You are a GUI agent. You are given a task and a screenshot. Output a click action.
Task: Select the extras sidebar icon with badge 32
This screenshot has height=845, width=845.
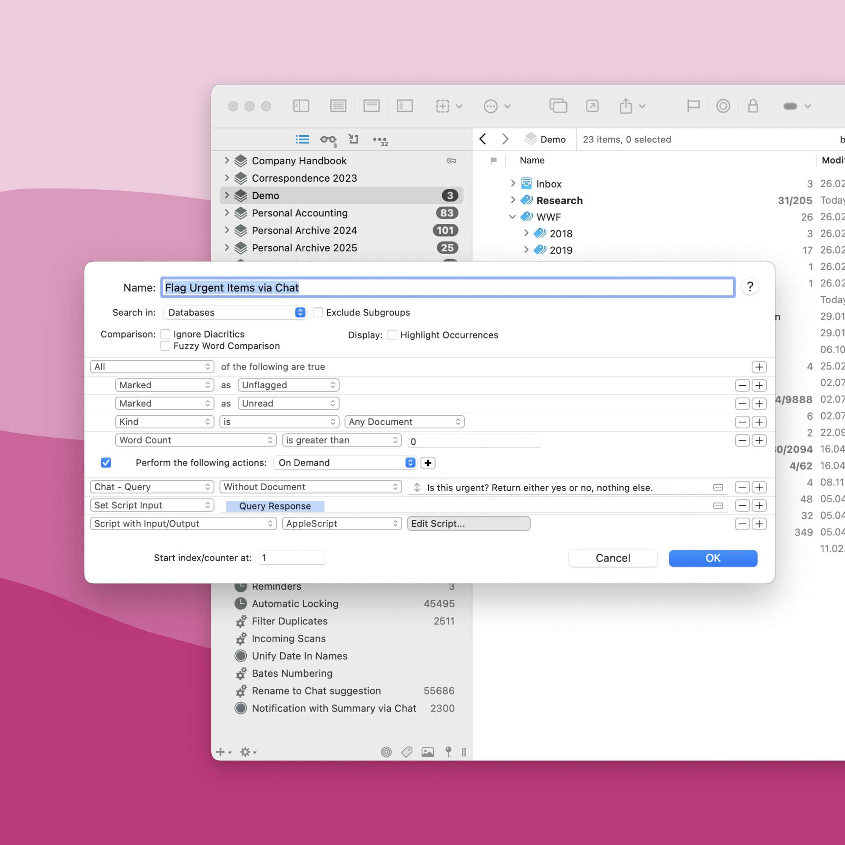tap(380, 140)
